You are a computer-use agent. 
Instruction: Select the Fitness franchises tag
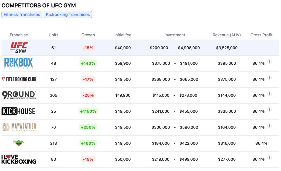click(22, 15)
